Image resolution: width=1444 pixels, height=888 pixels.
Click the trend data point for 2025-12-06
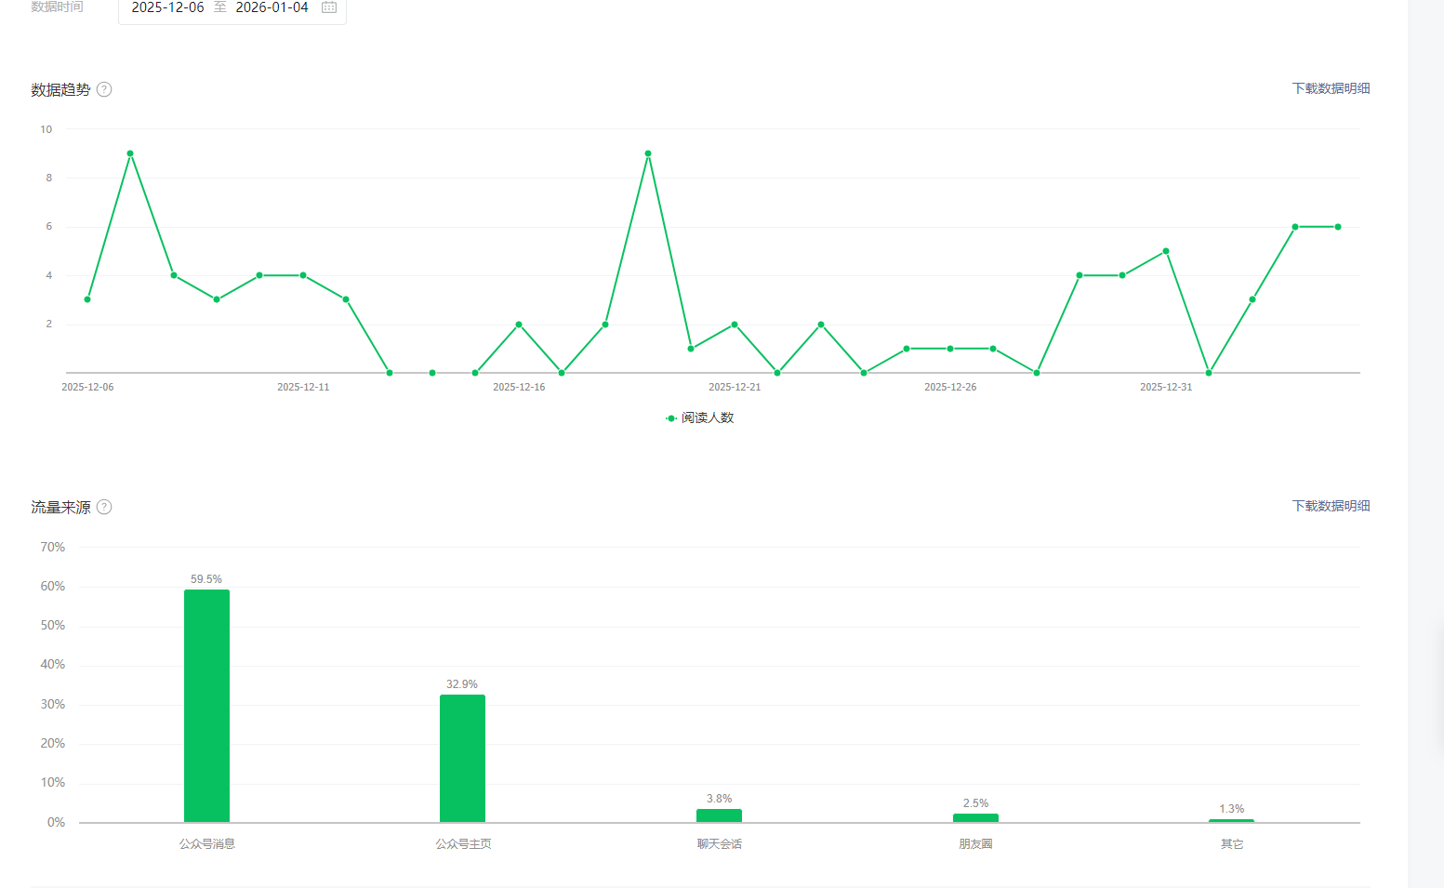(87, 299)
